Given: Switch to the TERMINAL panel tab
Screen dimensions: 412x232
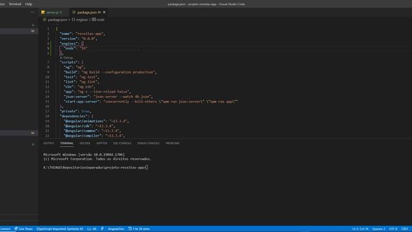Looking at the screenshot, I should pyautogui.click(x=67, y=143).
